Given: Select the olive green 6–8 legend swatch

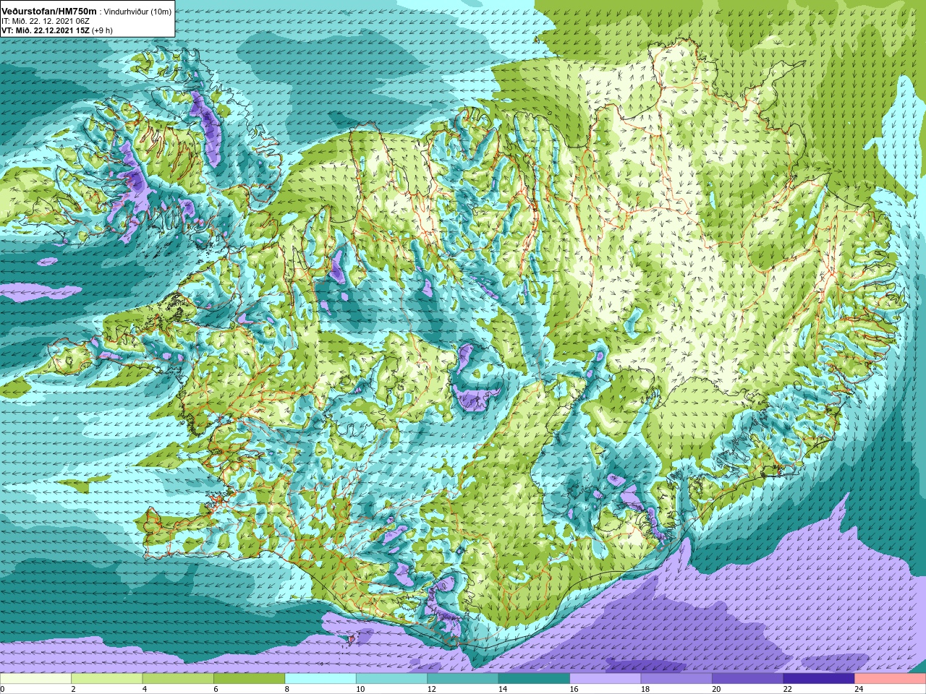Looking at the screenshot, I should pos(250,679).
